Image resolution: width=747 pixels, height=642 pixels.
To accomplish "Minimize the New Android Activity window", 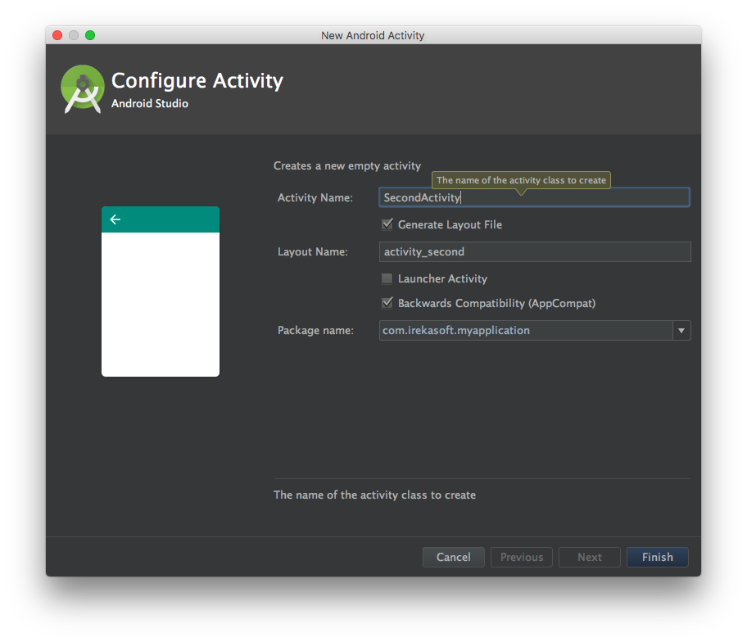I will [x=74, y=35].
